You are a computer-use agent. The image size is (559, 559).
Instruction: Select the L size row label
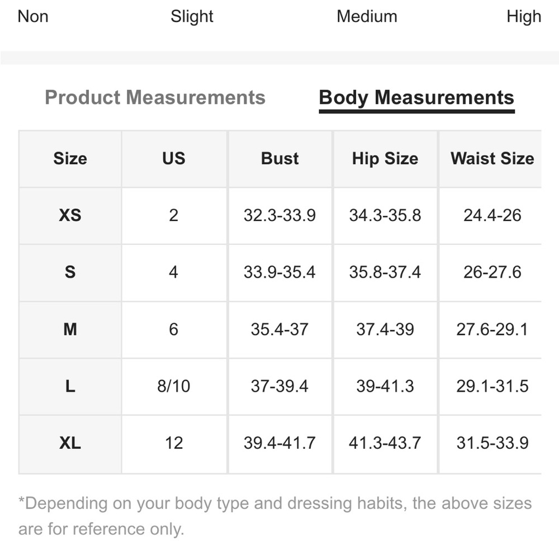(x=70, y=386)
